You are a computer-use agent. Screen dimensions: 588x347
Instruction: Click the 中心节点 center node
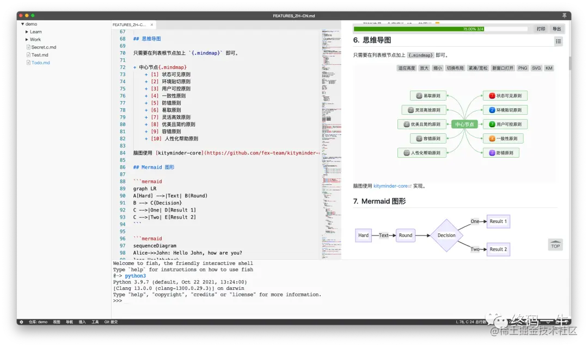tap(464, 124)
